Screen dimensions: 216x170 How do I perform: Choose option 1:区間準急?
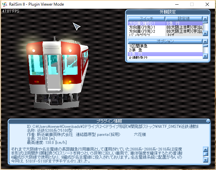pos(165,46)
